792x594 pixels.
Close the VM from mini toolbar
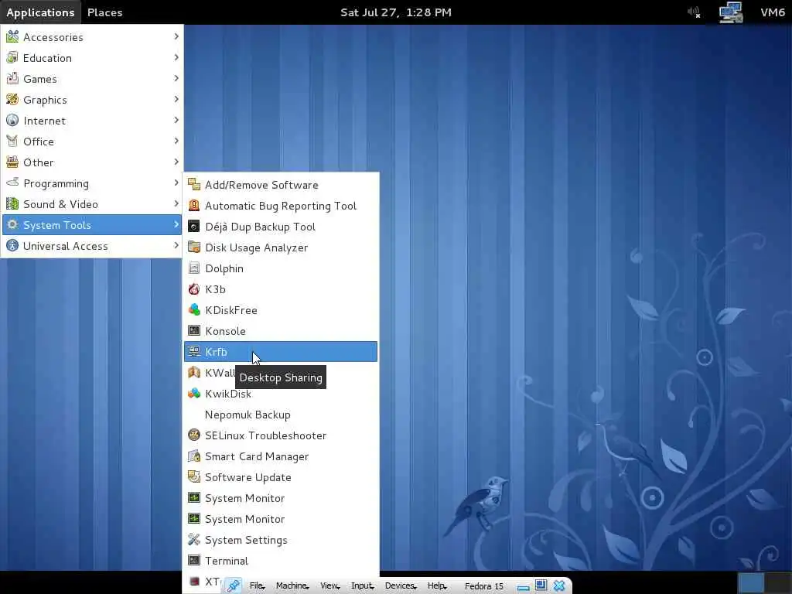coord(559,586)
